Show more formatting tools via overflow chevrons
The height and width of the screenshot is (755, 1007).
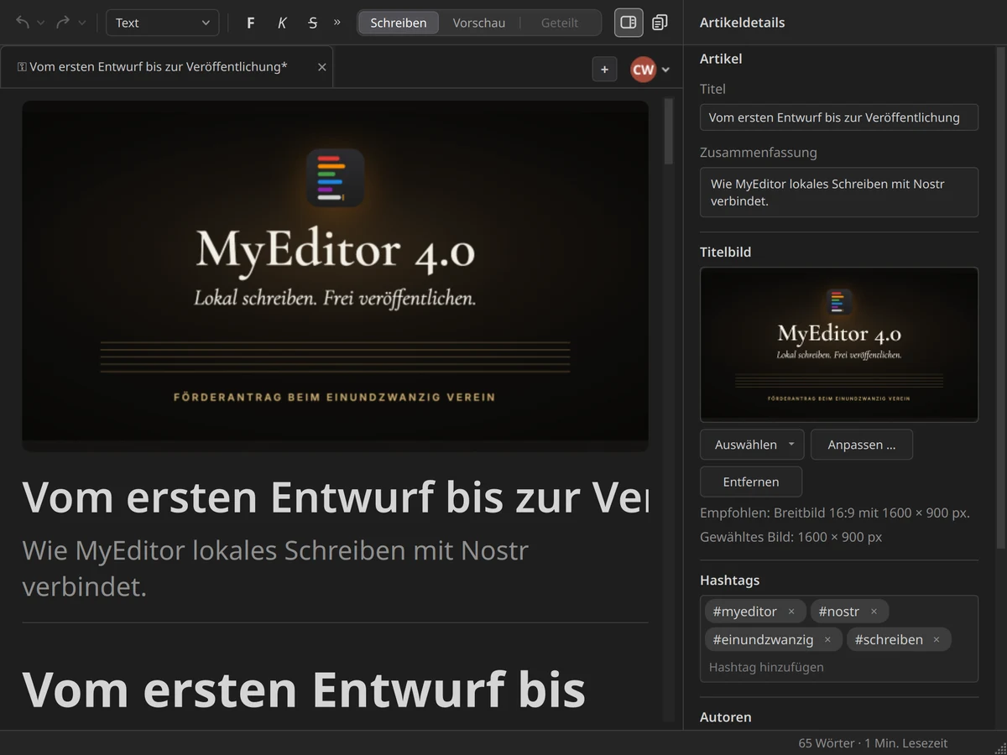click(x=337, y=22)
